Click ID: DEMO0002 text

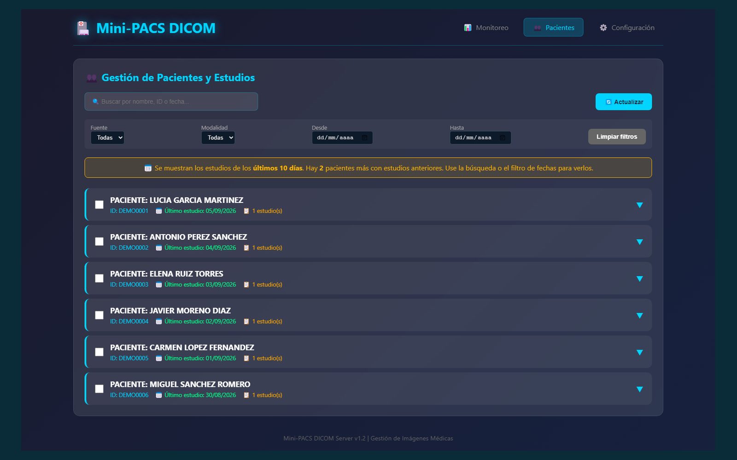129,248
